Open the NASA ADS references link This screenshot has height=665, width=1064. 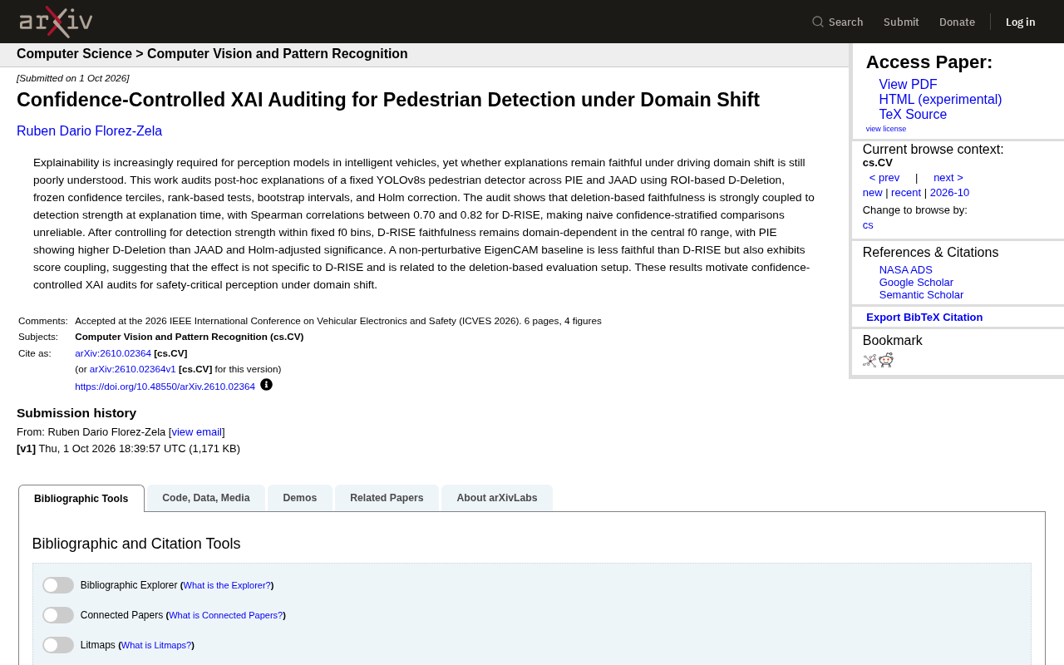(906, 270)
